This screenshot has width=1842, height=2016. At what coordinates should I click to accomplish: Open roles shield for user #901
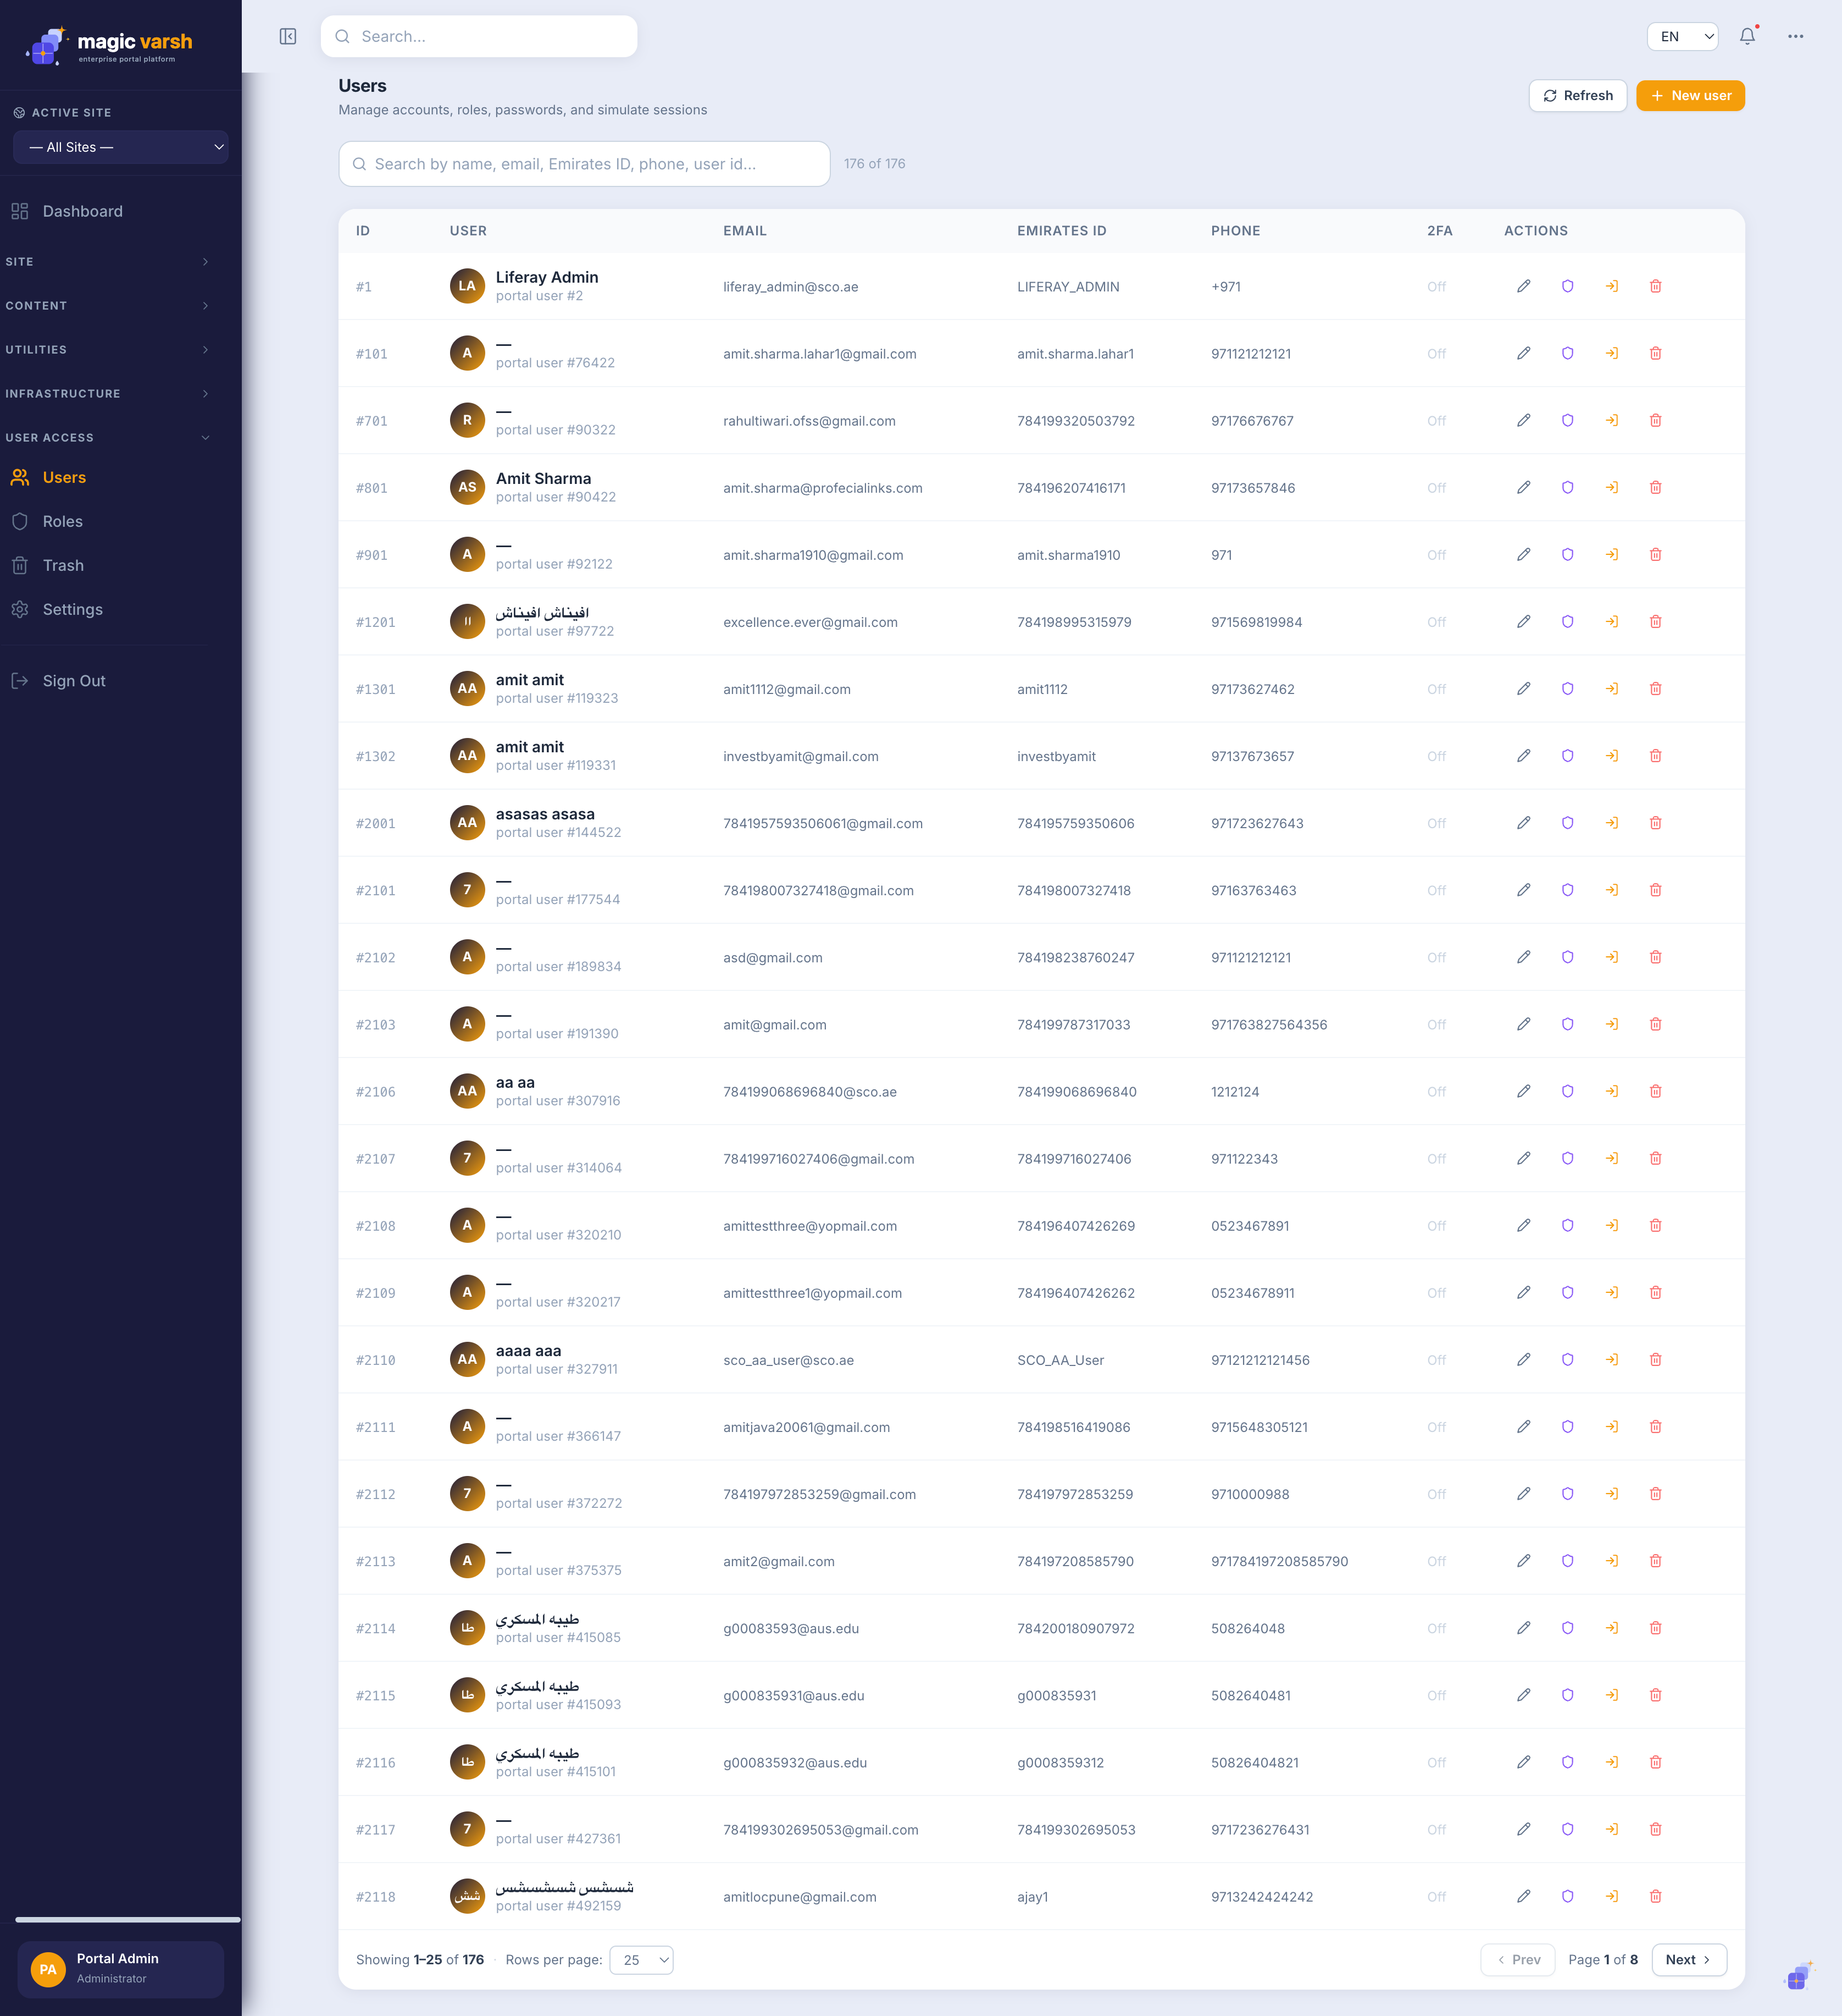(x=1567, y=554)
